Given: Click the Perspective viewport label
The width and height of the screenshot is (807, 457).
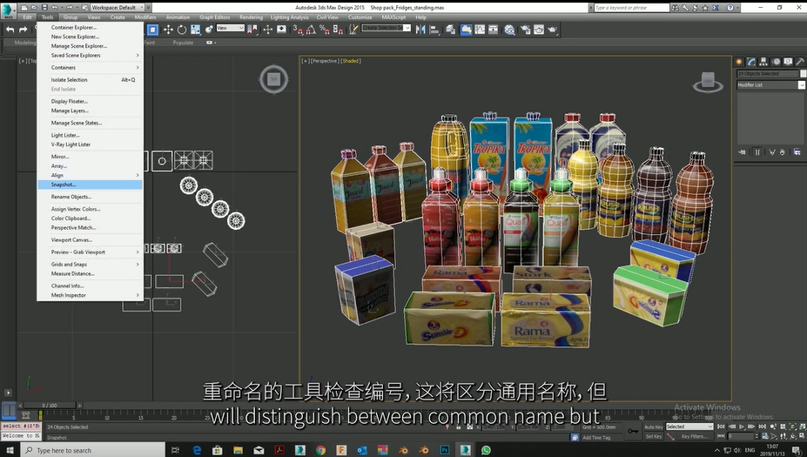Looking at the screenshot, I should click(x=324, y=61).
